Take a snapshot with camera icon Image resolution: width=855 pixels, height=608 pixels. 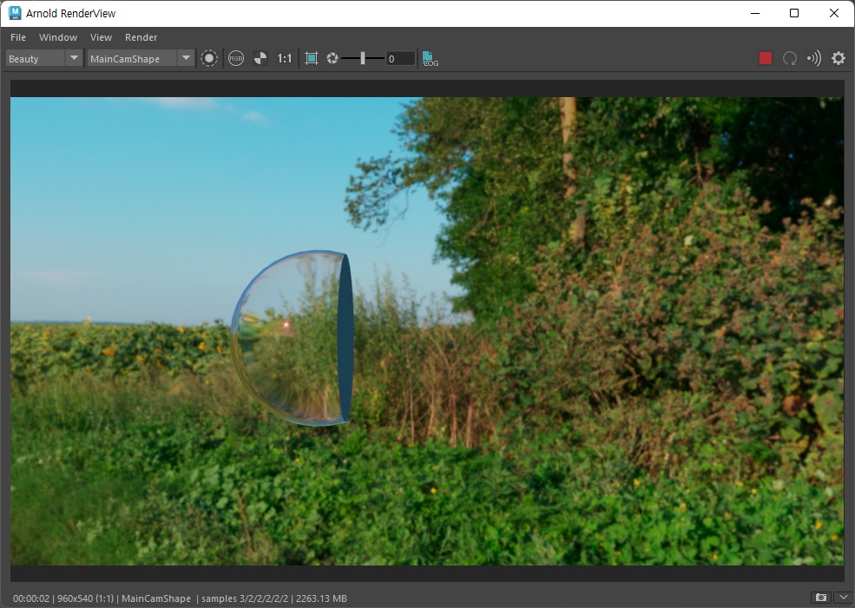[820, 598]
